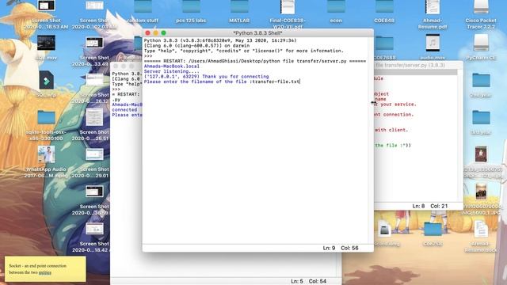Open the .dmg disk image icon
507x285 pixels.
384,230
